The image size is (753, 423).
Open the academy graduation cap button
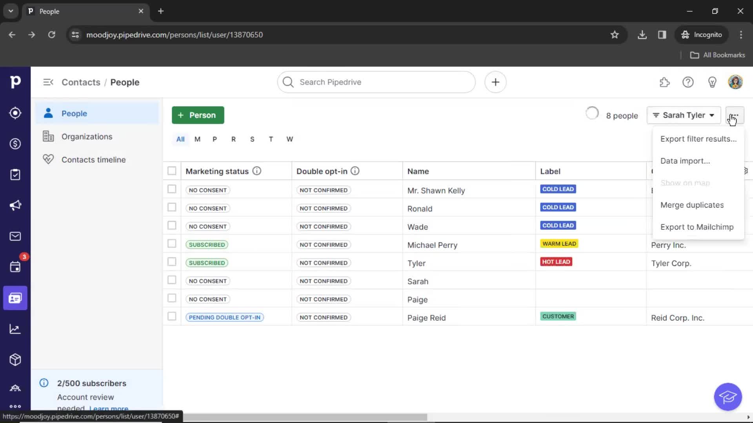728,397
